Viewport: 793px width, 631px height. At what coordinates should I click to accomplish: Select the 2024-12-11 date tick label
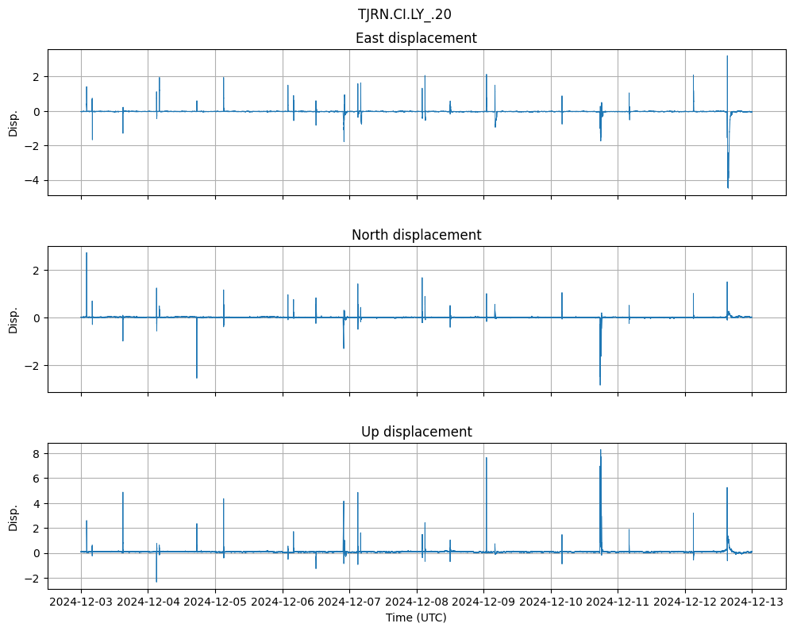[618, 602]
